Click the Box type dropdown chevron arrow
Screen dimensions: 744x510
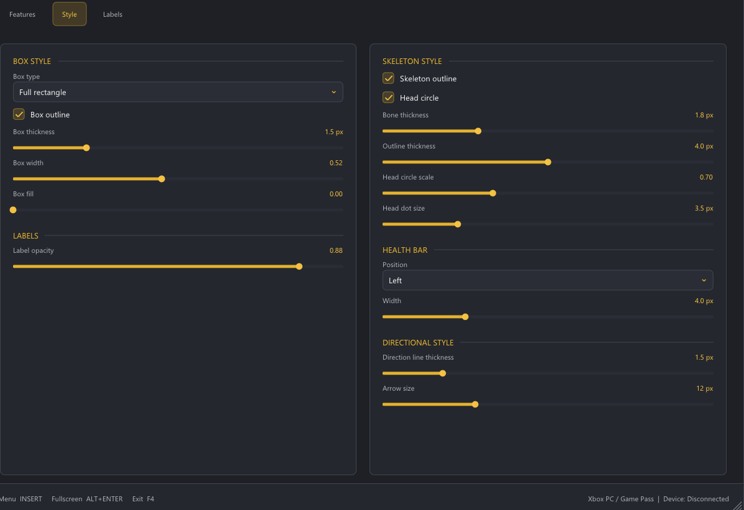[333, 92]
